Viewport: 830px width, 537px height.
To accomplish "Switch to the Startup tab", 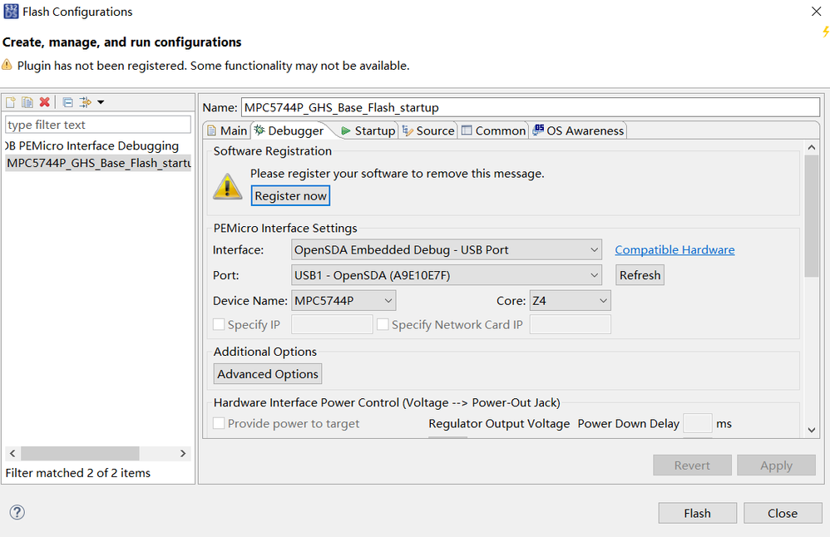I will (367, 131).
